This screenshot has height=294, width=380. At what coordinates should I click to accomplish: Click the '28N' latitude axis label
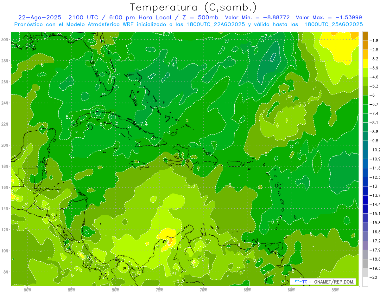pyautogui.click(x=5, y=61)
